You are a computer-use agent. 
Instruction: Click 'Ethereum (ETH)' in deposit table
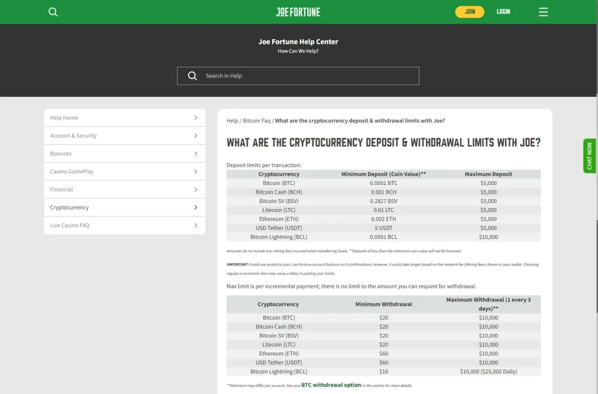point(279,219)
